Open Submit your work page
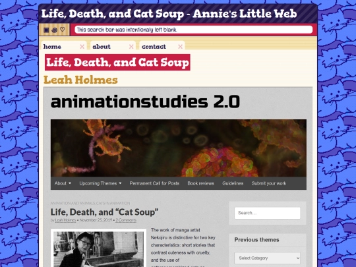This screenshot has height=267, width=356. pyautogui.click(x=269, y=183)
